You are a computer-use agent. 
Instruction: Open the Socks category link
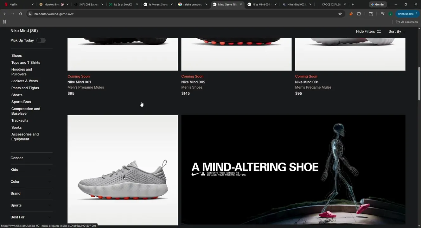(16, 127)
